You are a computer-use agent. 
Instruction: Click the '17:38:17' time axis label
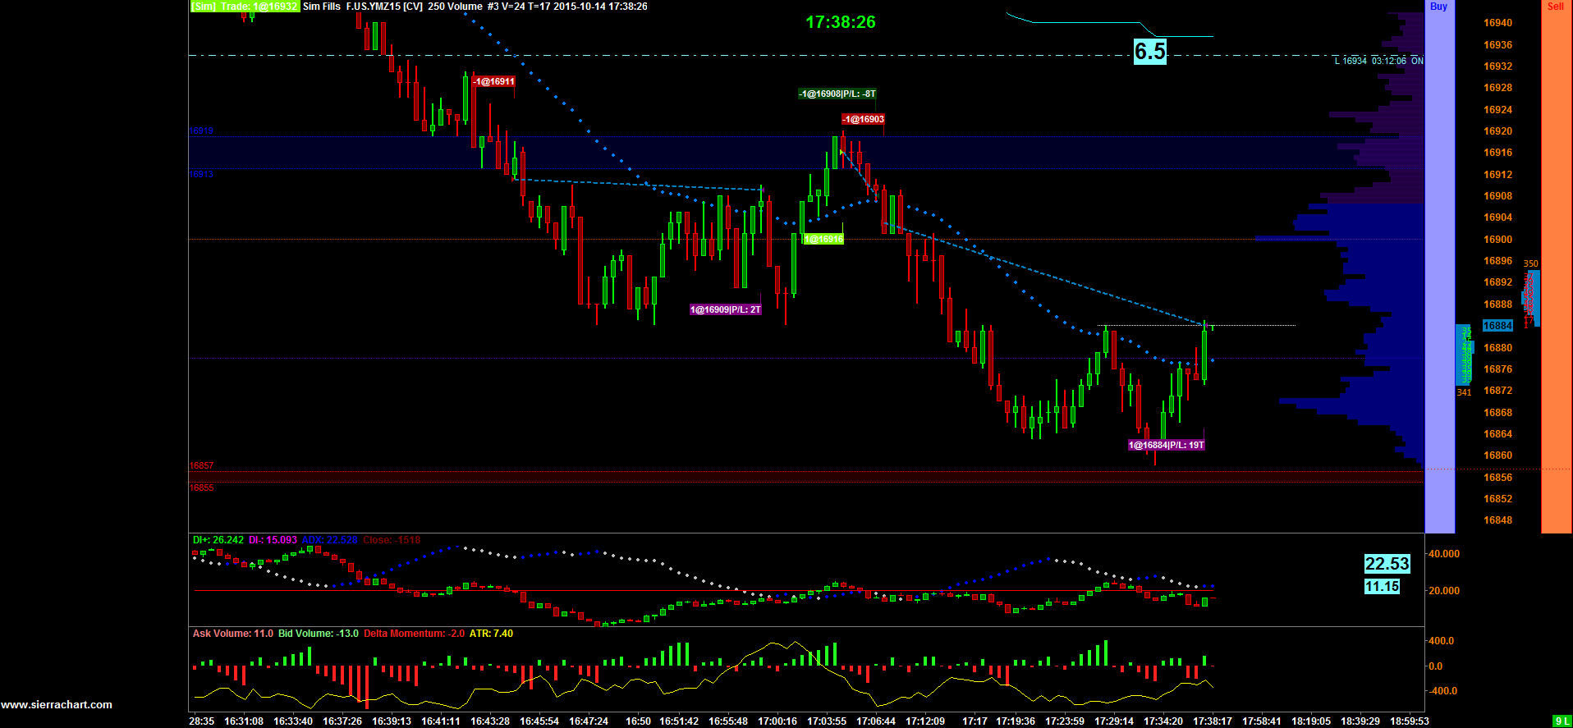point(1213,721)
